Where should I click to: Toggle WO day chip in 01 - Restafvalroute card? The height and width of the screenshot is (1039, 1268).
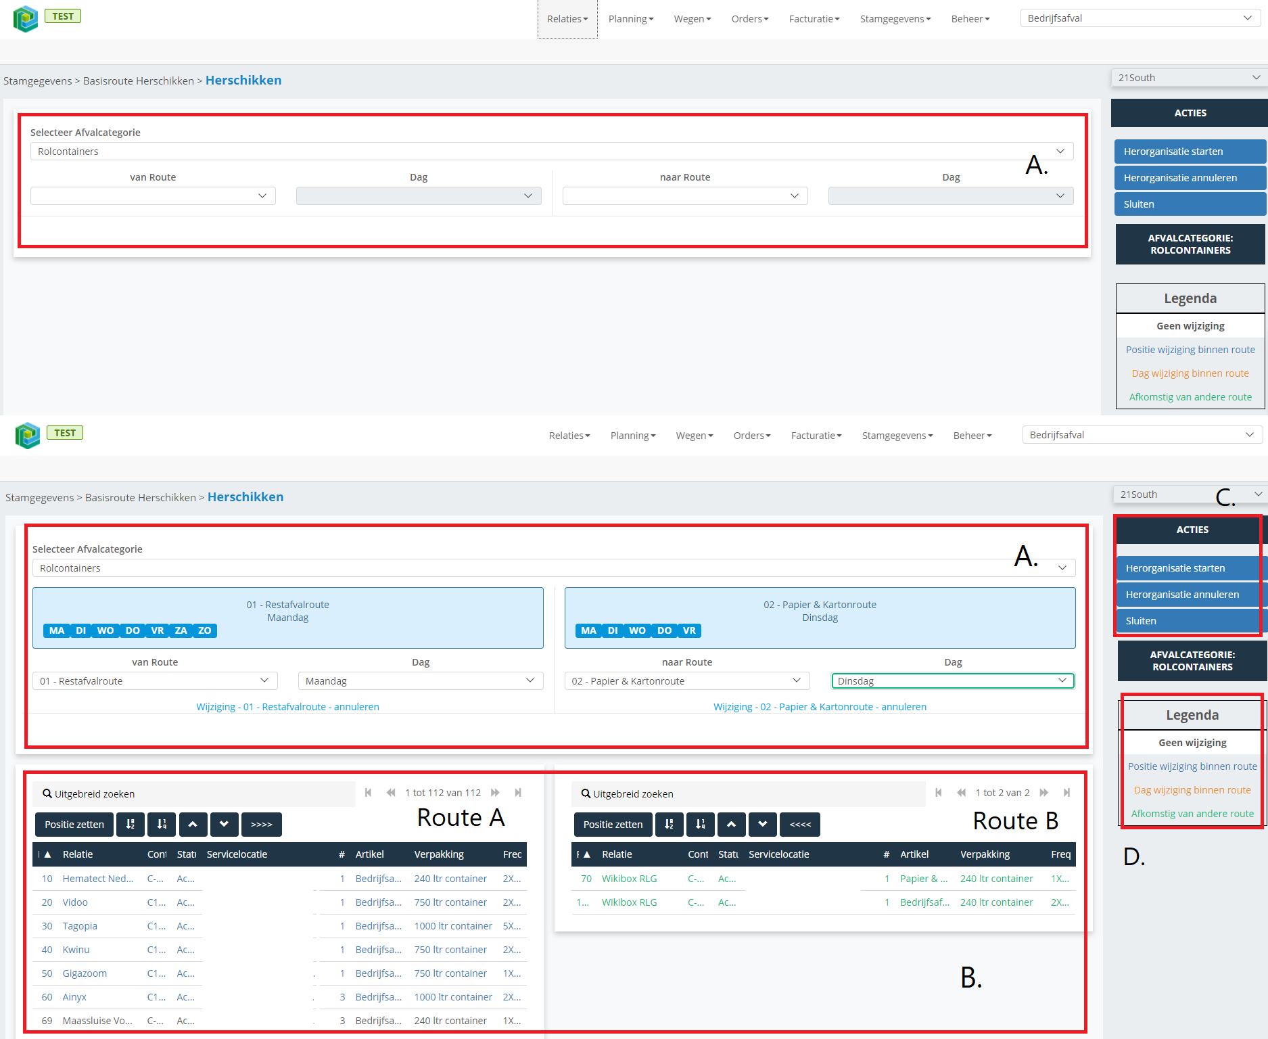click(x=105, y=630)
